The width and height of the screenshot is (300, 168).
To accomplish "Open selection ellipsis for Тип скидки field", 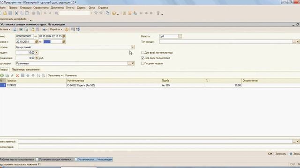I will (x=294, y=42).
